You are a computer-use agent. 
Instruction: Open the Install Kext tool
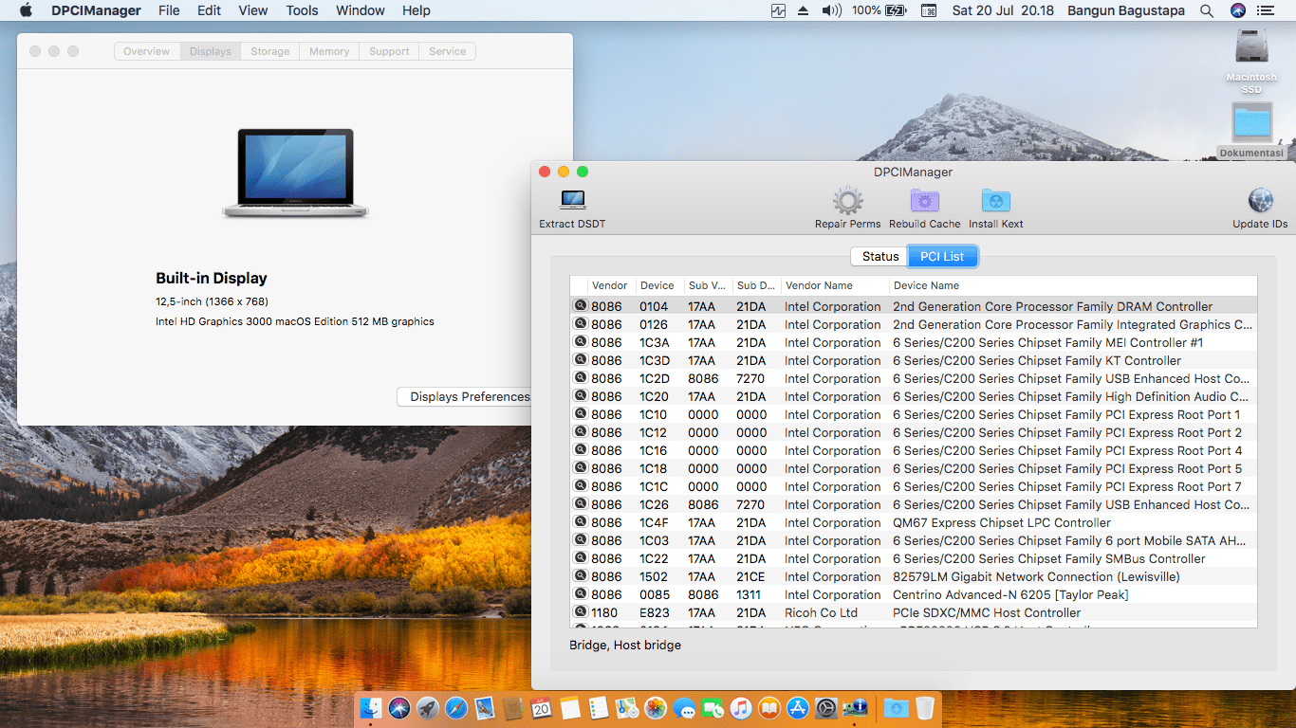point(996,200)
